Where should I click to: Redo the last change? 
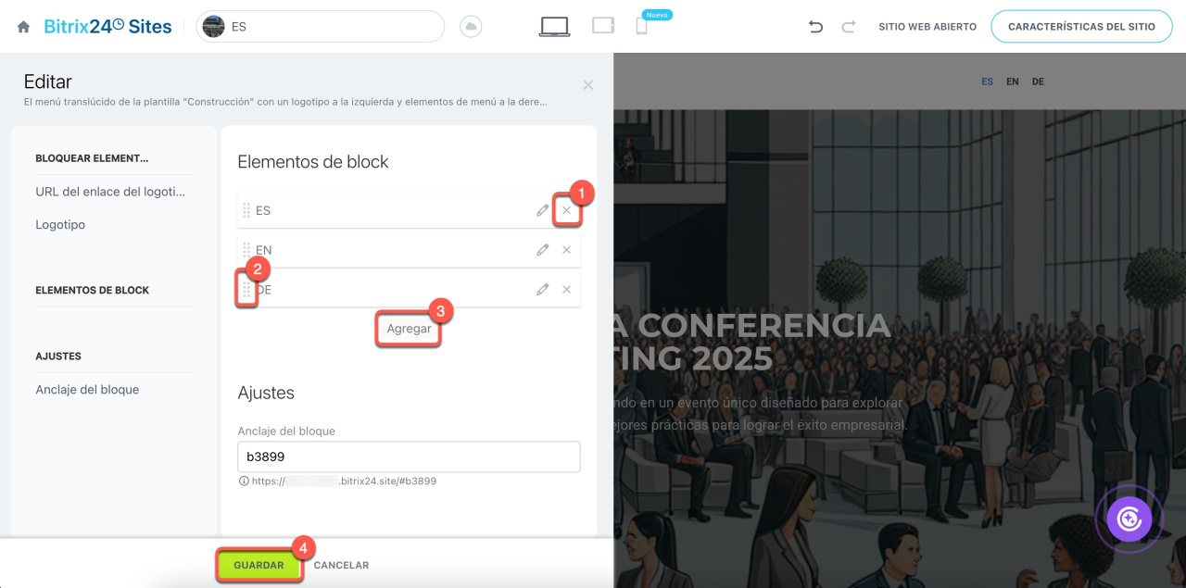(x=848, y=27)
